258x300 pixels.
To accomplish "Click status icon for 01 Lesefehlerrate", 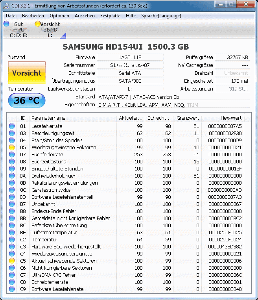I will pos(12,126).
